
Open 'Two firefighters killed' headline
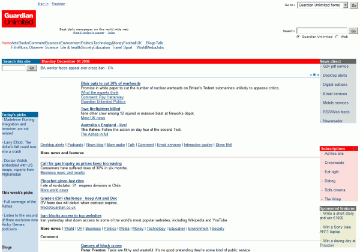[100, 109]
